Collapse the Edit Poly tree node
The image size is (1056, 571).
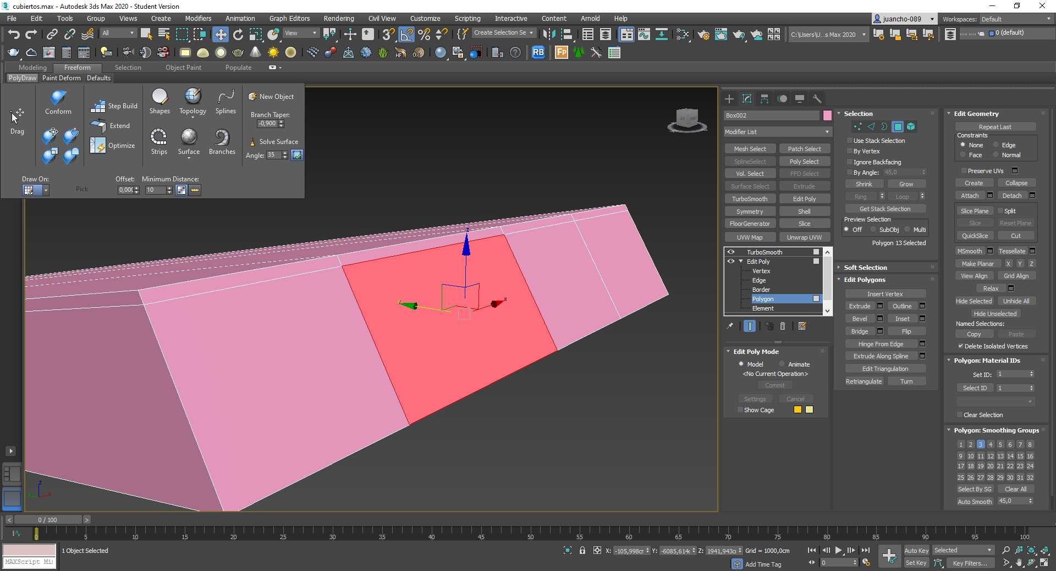tap(741, 262)
